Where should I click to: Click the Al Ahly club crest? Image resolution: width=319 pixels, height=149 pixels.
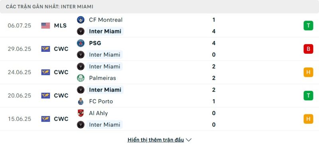[81, 113]
